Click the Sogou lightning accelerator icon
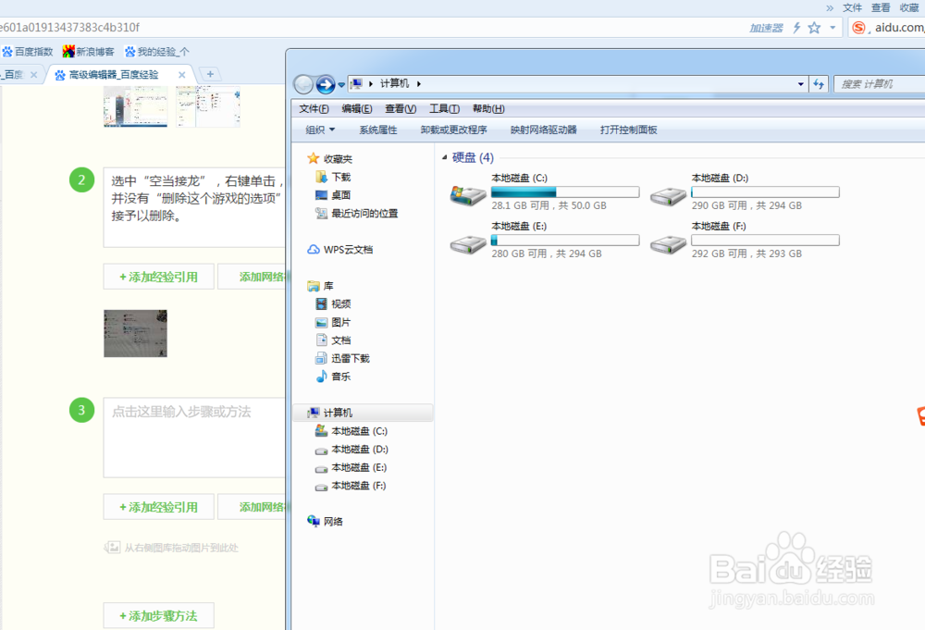The image size is (925, 630). point(797,28)
